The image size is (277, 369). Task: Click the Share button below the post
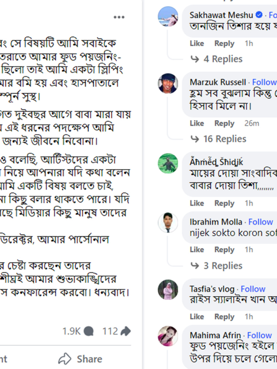pos(81,359)
